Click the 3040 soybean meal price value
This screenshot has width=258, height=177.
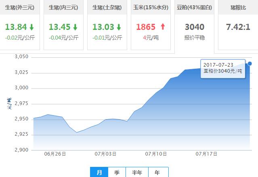[x=195, y=27]
